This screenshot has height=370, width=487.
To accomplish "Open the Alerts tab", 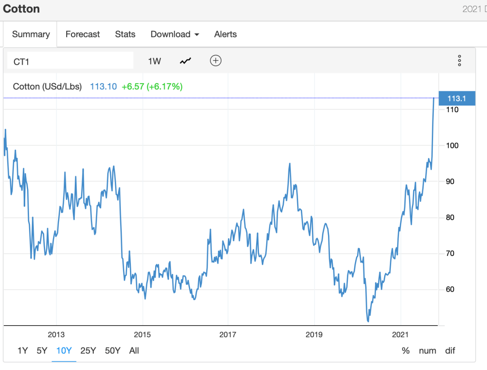I will coord(225,34).
